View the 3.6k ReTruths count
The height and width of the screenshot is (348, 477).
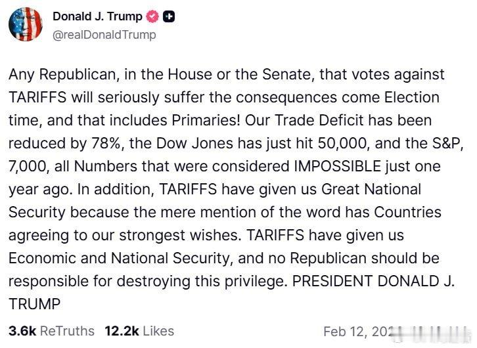coord(22,331)
